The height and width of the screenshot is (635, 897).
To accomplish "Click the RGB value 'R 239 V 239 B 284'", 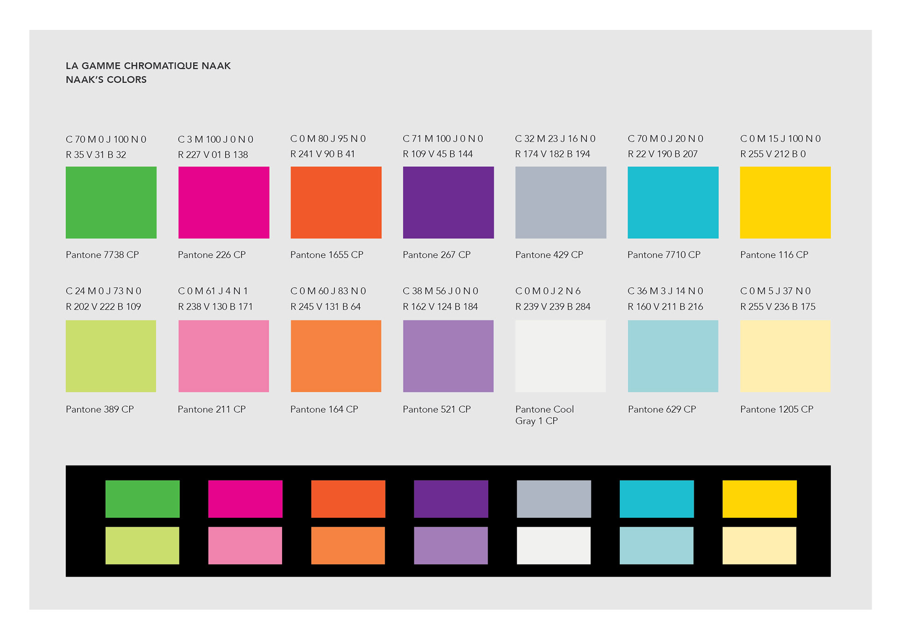I will pos(553,307).
